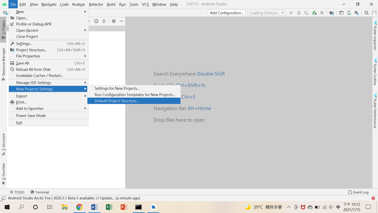Open the Terminal tool window
The width and height of the screenshot is (378, 213).
coord(40,192)
